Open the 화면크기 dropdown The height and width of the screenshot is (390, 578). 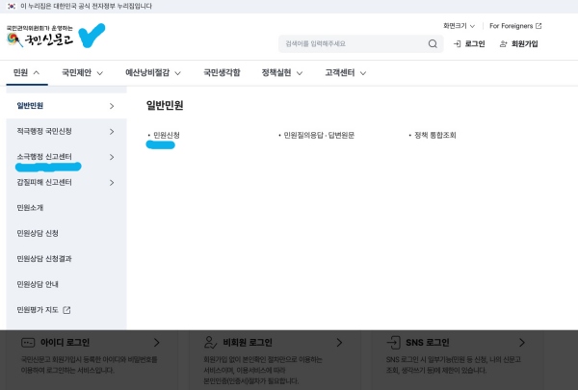pos(459,26)
